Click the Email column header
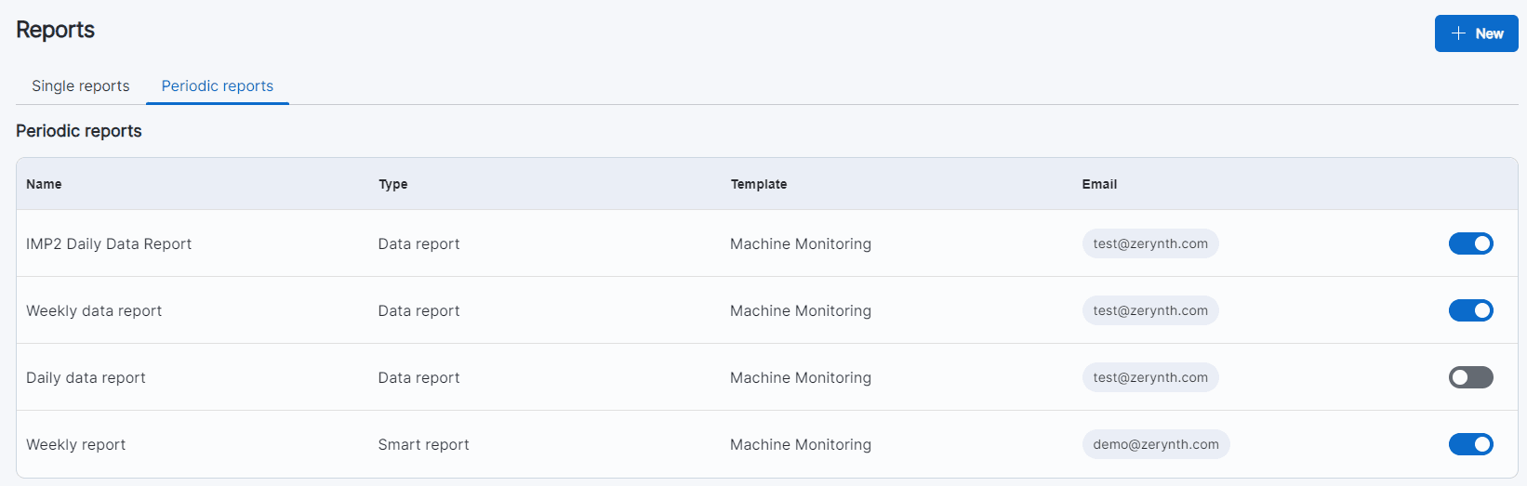The height and width of the screenshot is (486, 1527). (1099, 184)
